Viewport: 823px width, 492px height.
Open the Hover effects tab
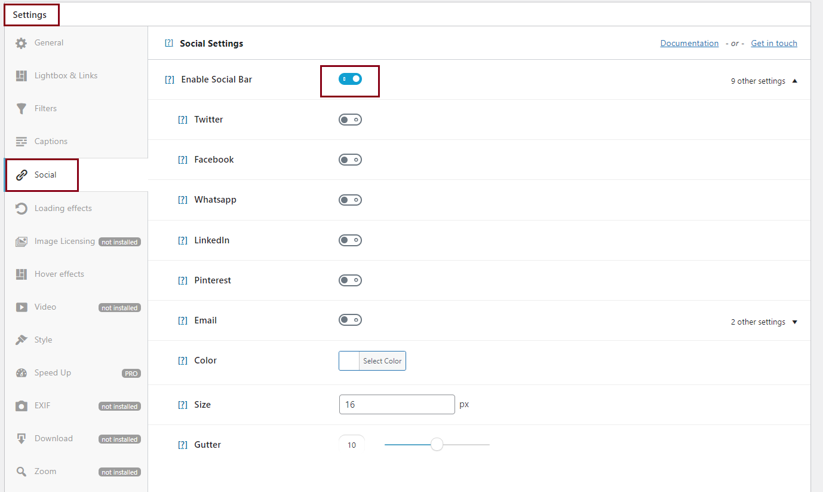click(59, 274)
